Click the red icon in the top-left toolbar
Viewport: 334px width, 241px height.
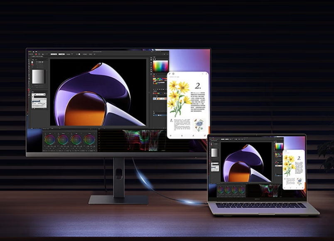(37, 54)
